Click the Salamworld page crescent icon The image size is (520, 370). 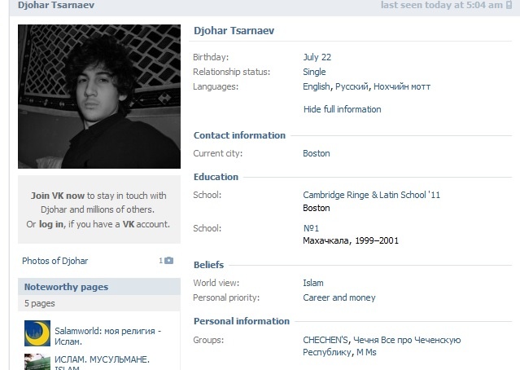tap(37, 332)
